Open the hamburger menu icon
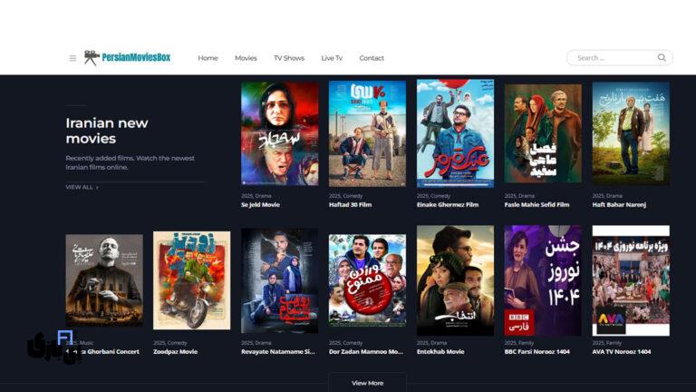 tap(72, 58)
